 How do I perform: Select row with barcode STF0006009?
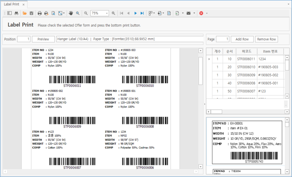click(246, 75)
